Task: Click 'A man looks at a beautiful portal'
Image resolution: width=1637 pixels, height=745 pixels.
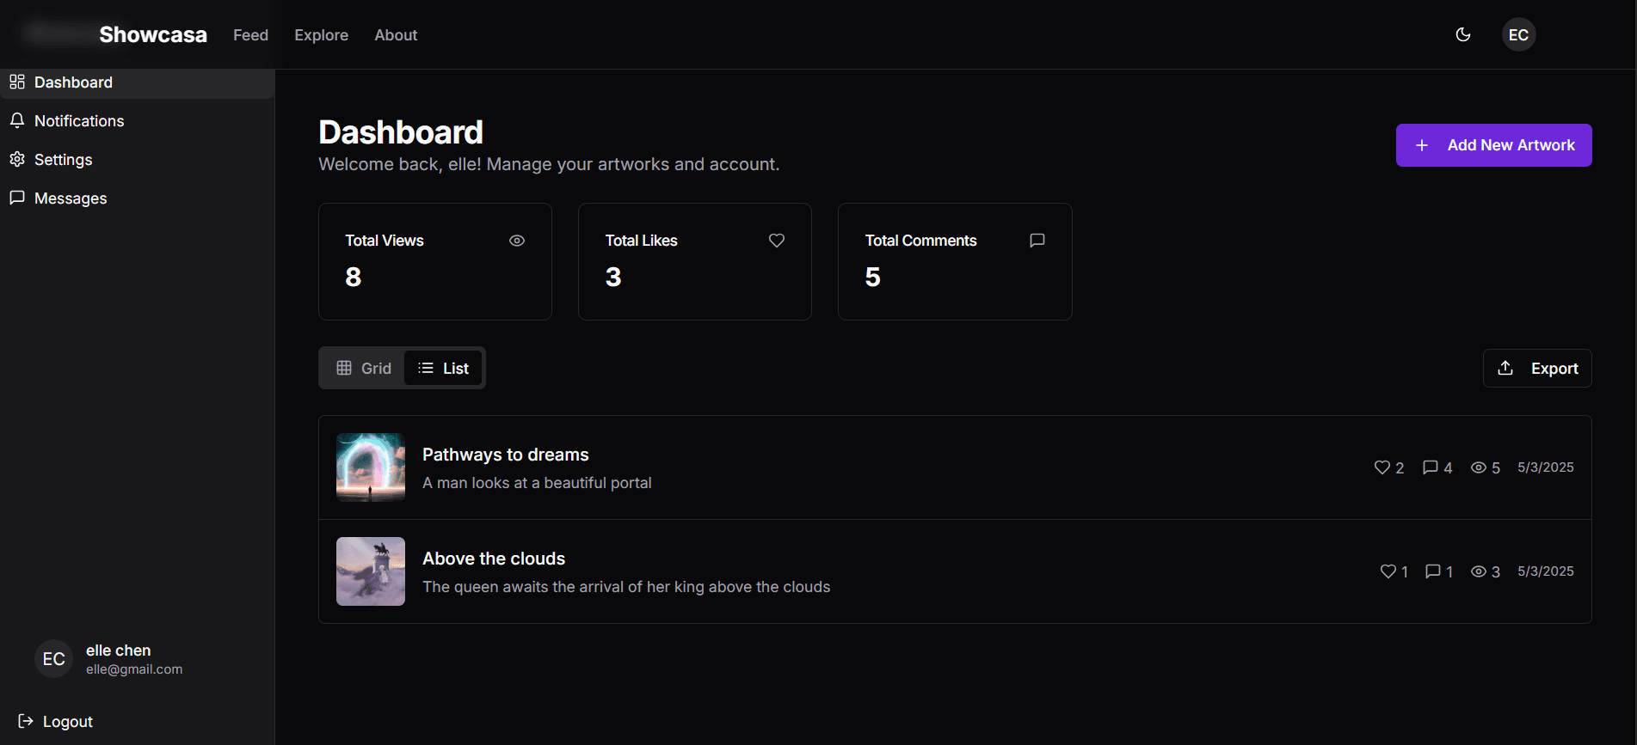Action: 537,483
